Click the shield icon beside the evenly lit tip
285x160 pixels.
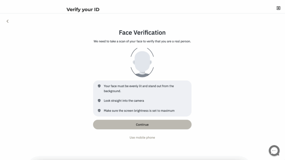click(x=99, y=86)
